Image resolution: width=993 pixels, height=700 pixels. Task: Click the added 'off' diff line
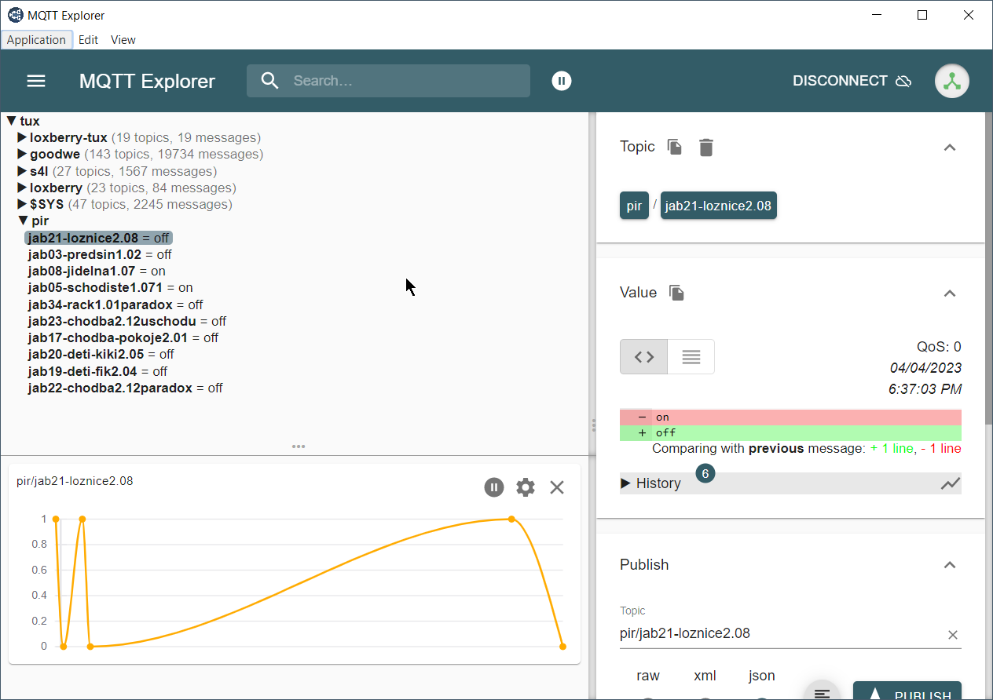[790, 433]
